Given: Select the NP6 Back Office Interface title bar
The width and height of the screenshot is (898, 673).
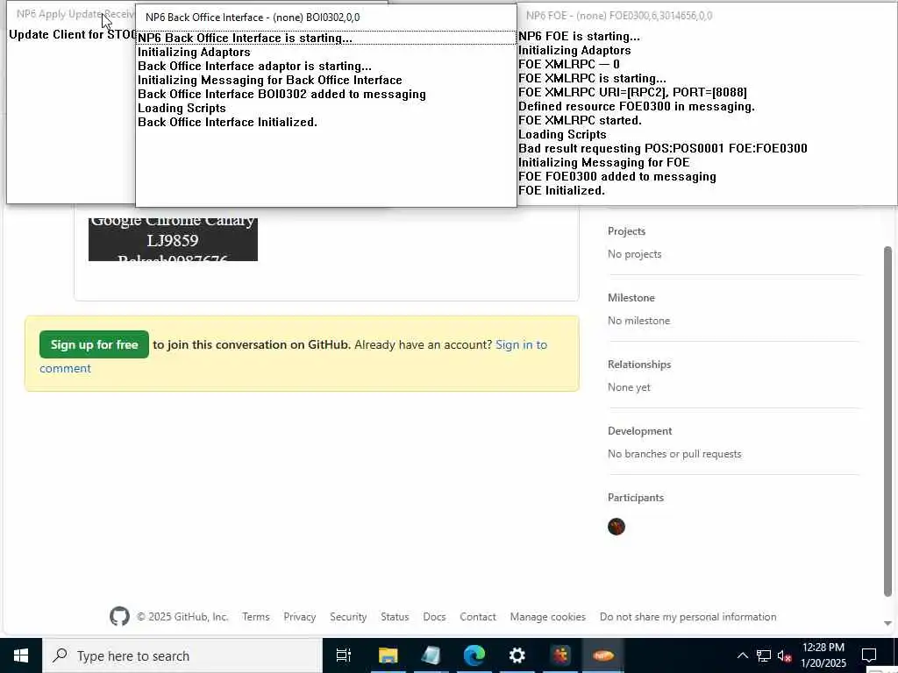Looking at the screenshot, I should tap(326, 18).
